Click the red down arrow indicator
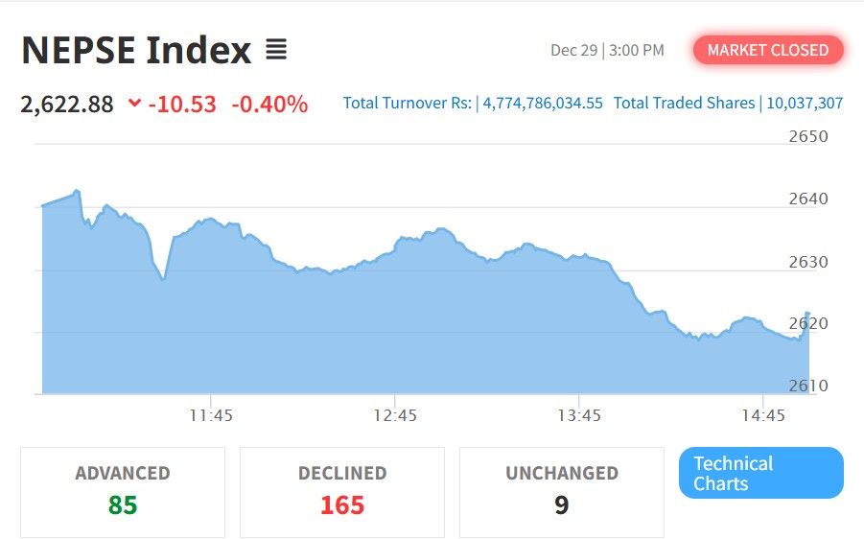 pos(134,104)
